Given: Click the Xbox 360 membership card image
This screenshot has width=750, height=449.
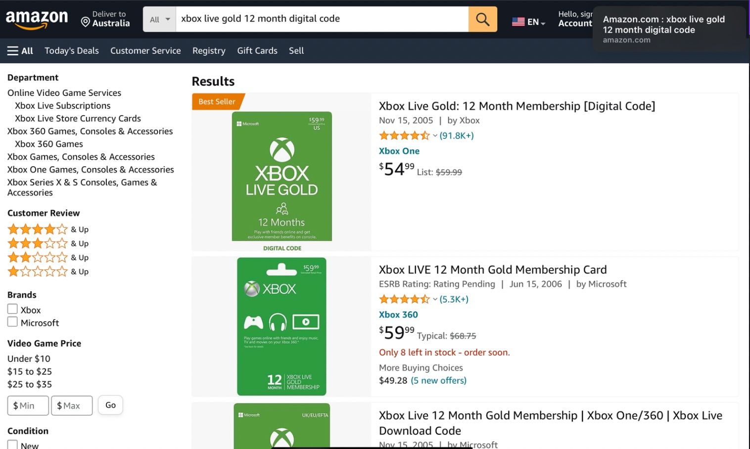Looking at the screenshot, I should [281, 326].
